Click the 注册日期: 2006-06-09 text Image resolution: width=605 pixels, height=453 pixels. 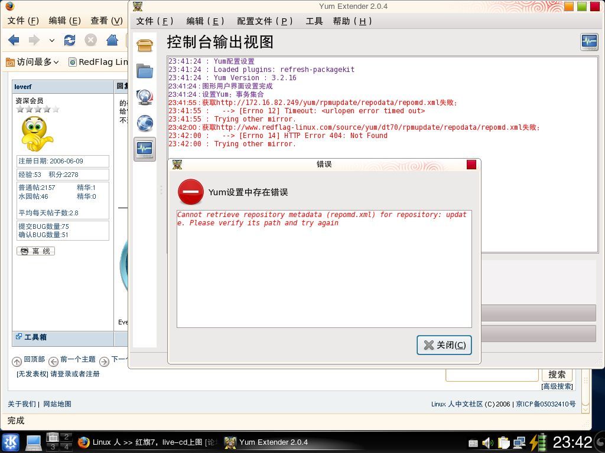pyautogui.click(x=51, y=161)
